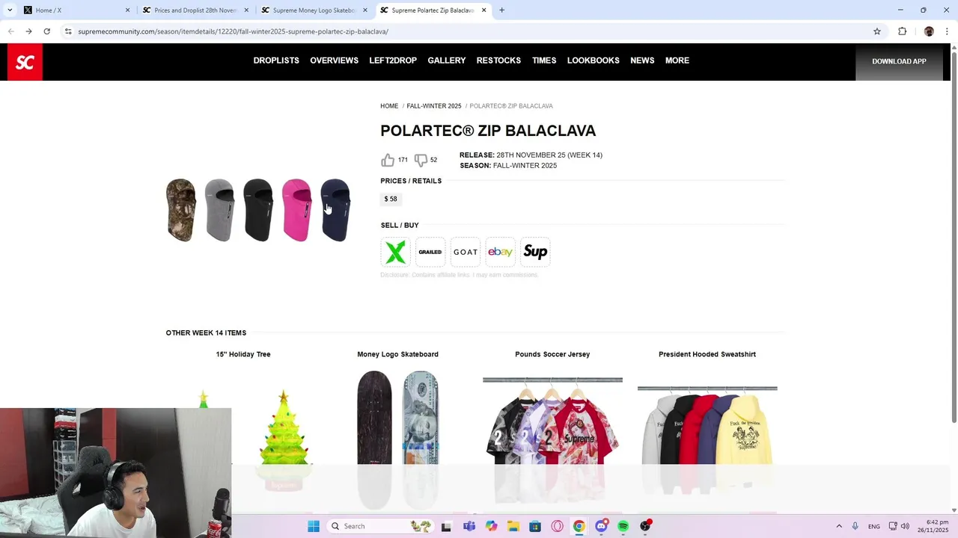This screenshot has width=958, height=538.
Task: Click the thumbs down dislike icon
Action: click(x=421, y=160)
